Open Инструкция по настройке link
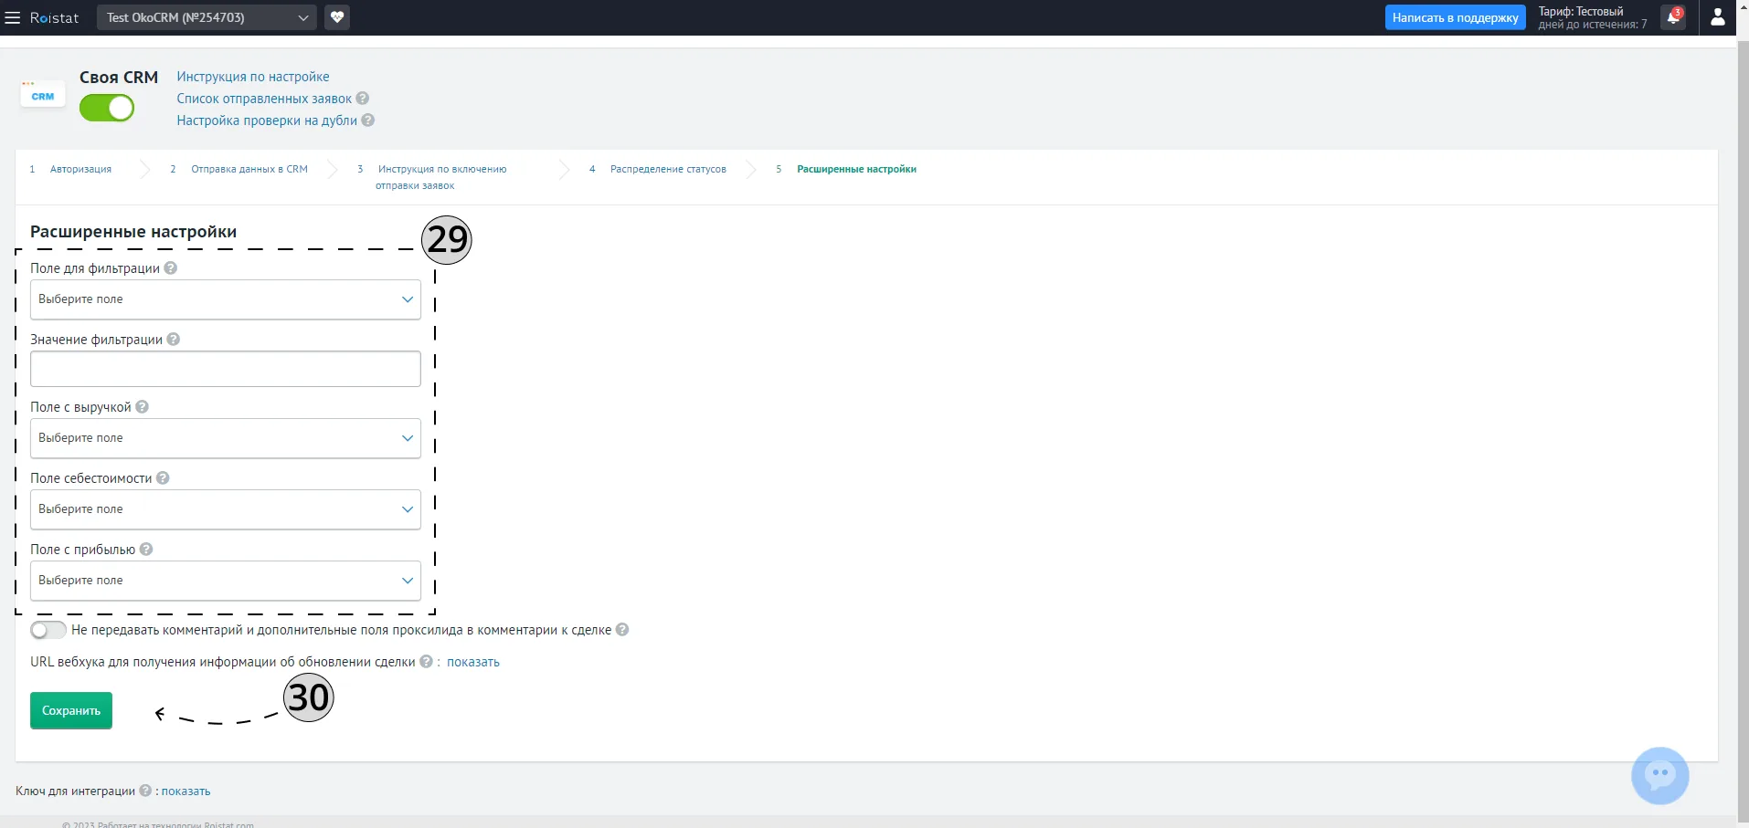Image resolution: width=1749 pixels, height=828 pixels. 253,77
